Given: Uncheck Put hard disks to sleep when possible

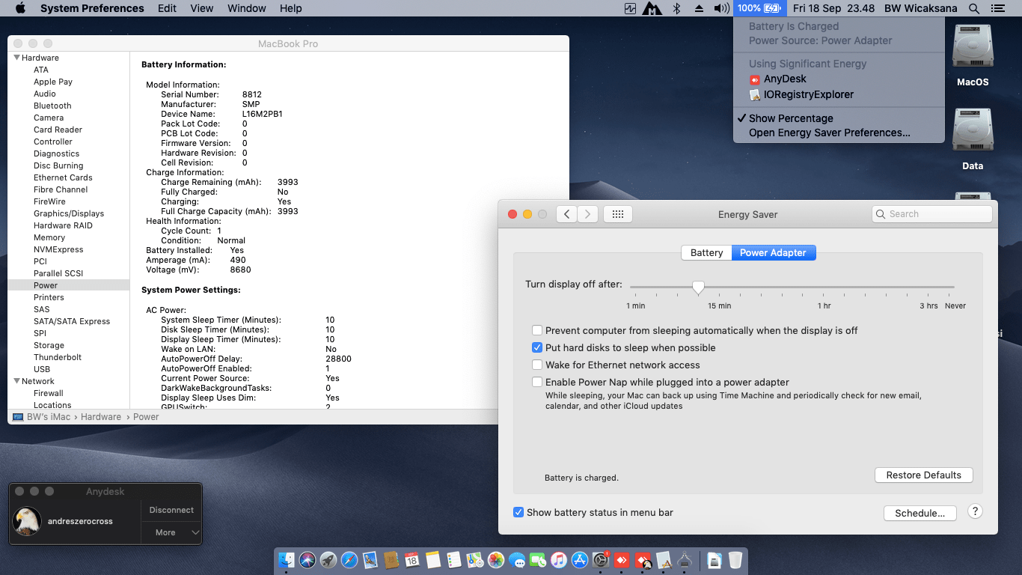Looking at the screenshot, I should point(537,347).
